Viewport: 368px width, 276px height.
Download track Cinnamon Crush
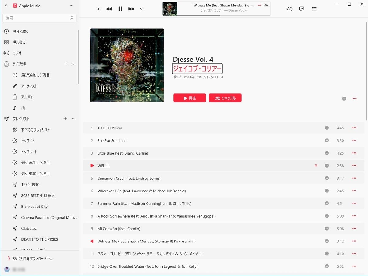327,178
